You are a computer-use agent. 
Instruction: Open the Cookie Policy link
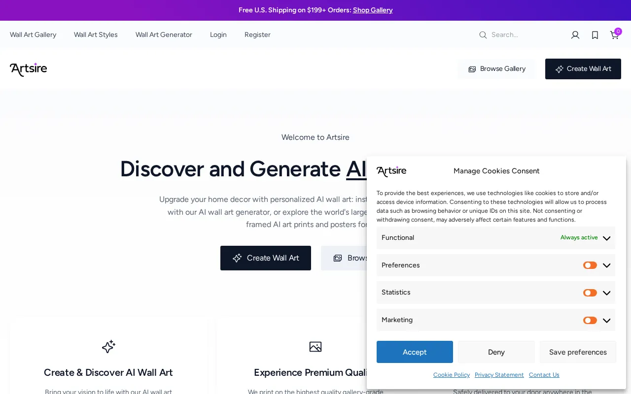click(x=452, y=375)
